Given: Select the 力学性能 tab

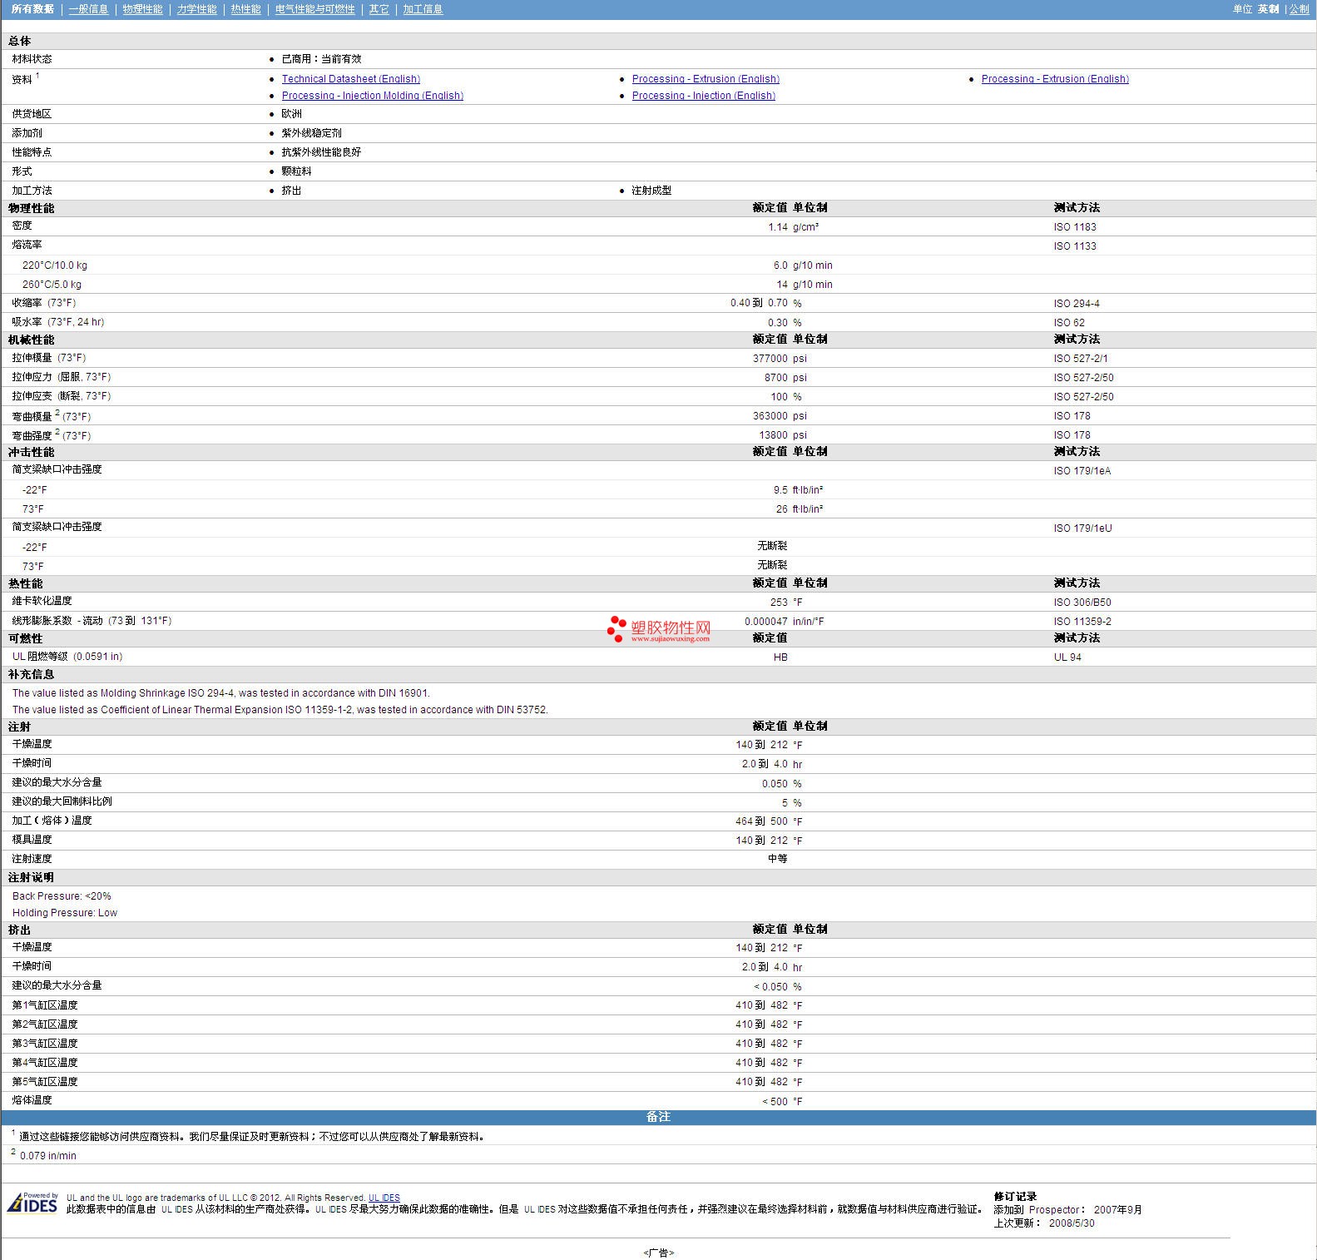Looking at the screenshot, I should click(x=196, y=9).
